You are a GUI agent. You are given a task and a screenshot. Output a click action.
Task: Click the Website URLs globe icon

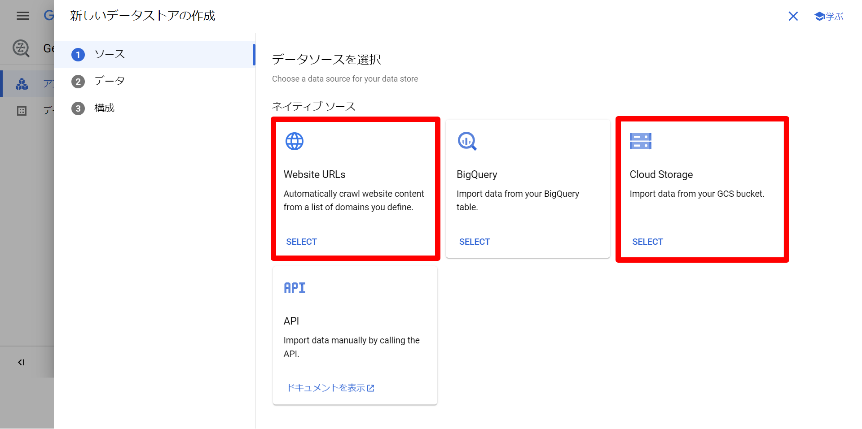click(295, 141)
